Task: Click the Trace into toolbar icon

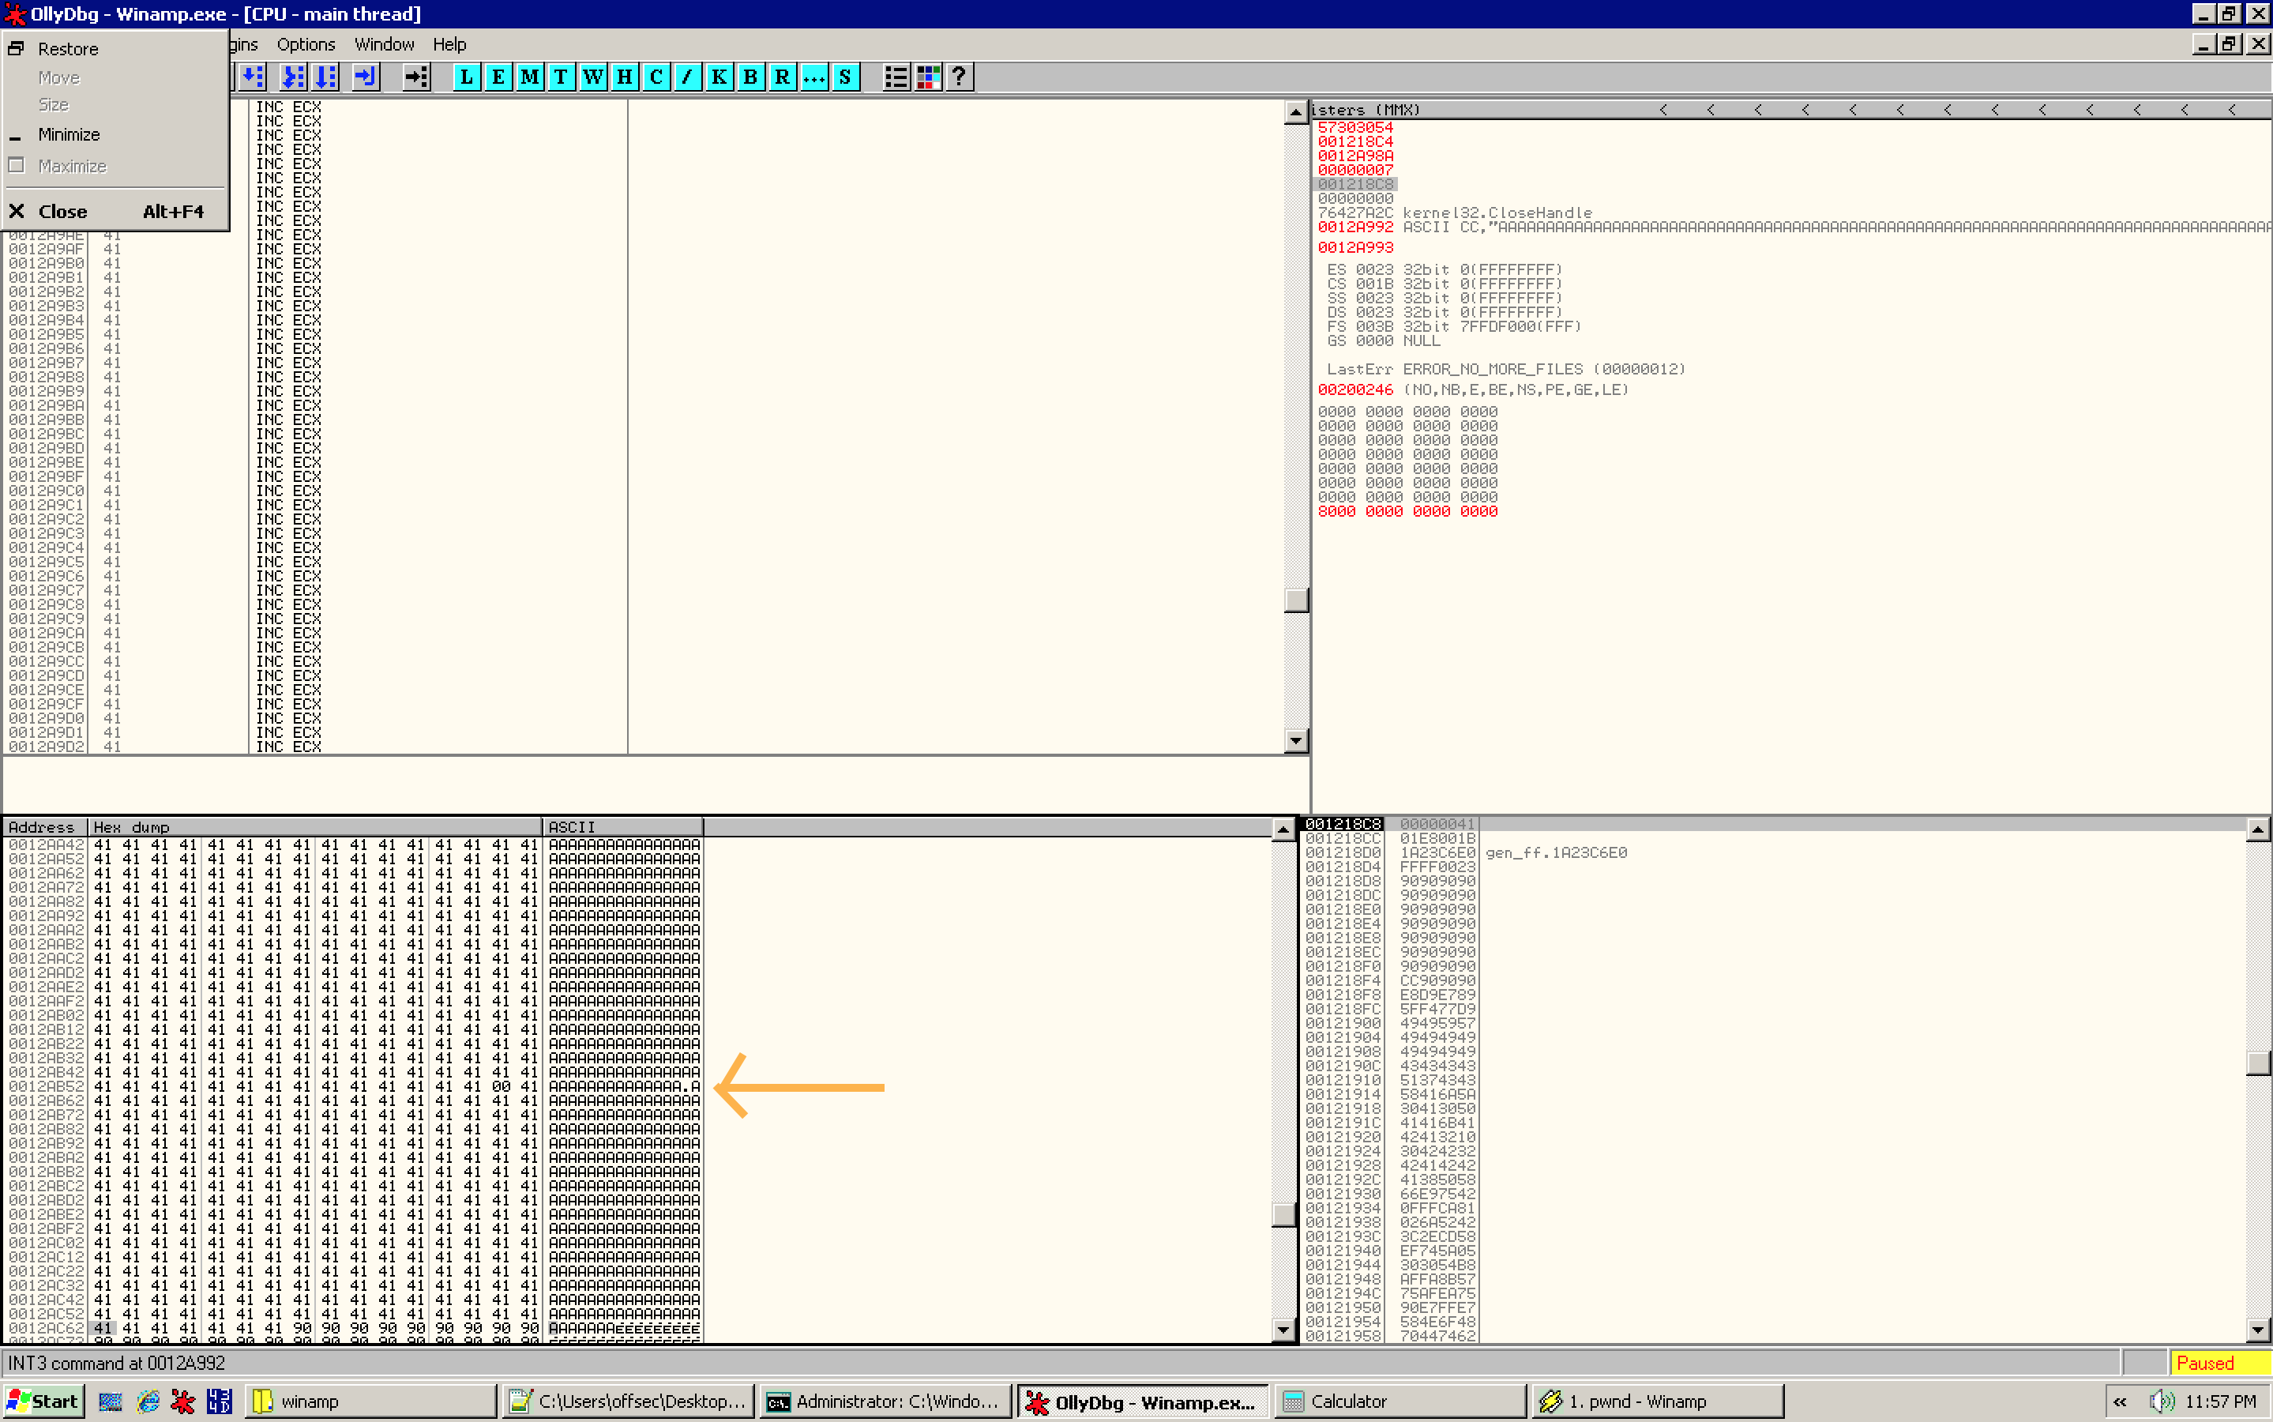Action: [x=293, y=77]
